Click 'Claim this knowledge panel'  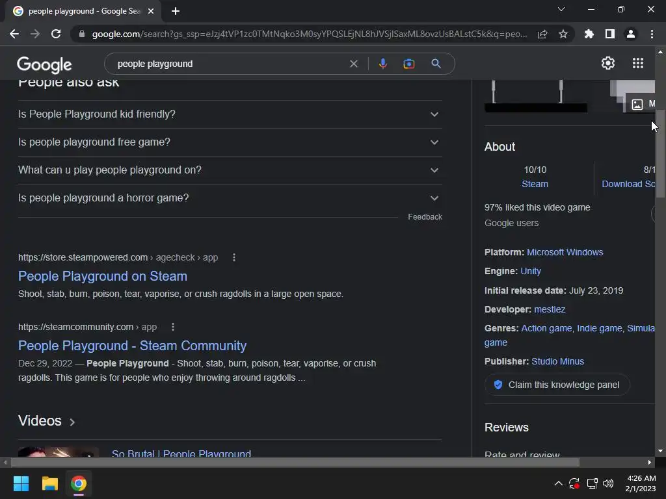[x=557, y=385]
